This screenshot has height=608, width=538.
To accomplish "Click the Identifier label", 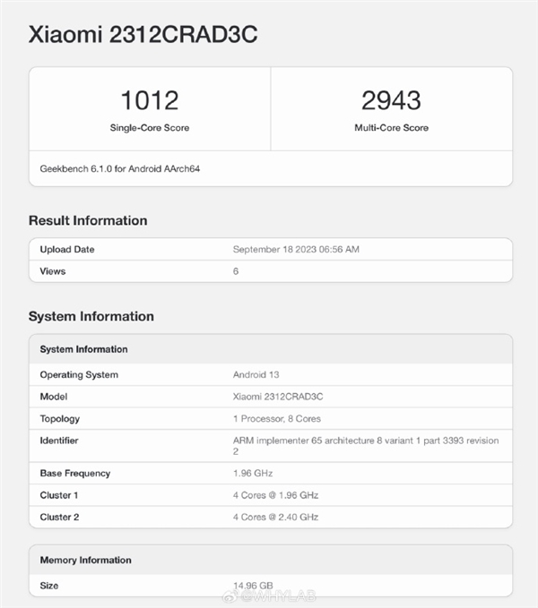I will [59, 441].
